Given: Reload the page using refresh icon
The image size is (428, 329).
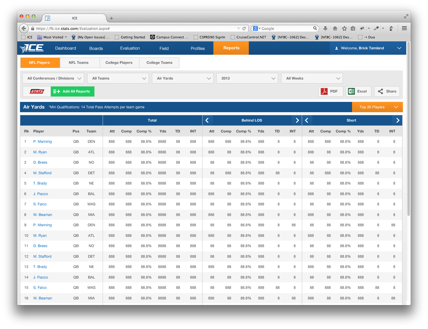Looking at the screenshot, I should click(244, 28).
